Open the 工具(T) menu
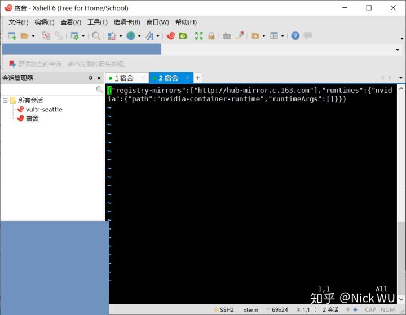The width and height of the screenshot is (406, 315). coord(98,22)
